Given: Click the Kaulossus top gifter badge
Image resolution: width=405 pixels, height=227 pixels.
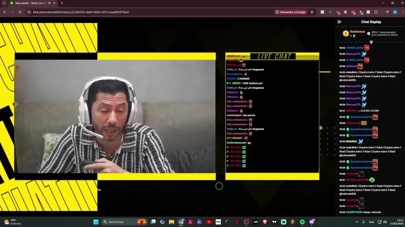Looking at the screenshot, I should 346,33.
